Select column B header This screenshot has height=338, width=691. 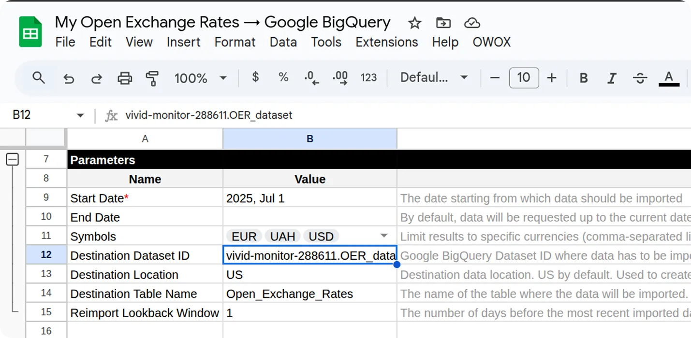(310, 139)
